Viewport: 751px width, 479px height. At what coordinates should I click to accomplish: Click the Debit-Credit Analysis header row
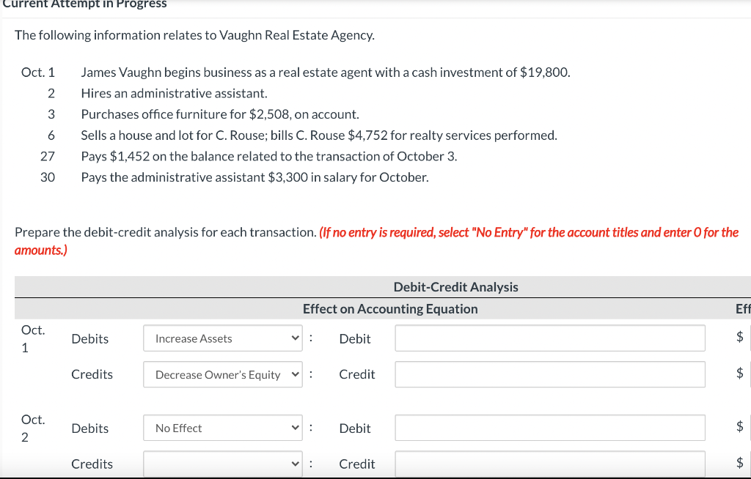click(455, 286)
